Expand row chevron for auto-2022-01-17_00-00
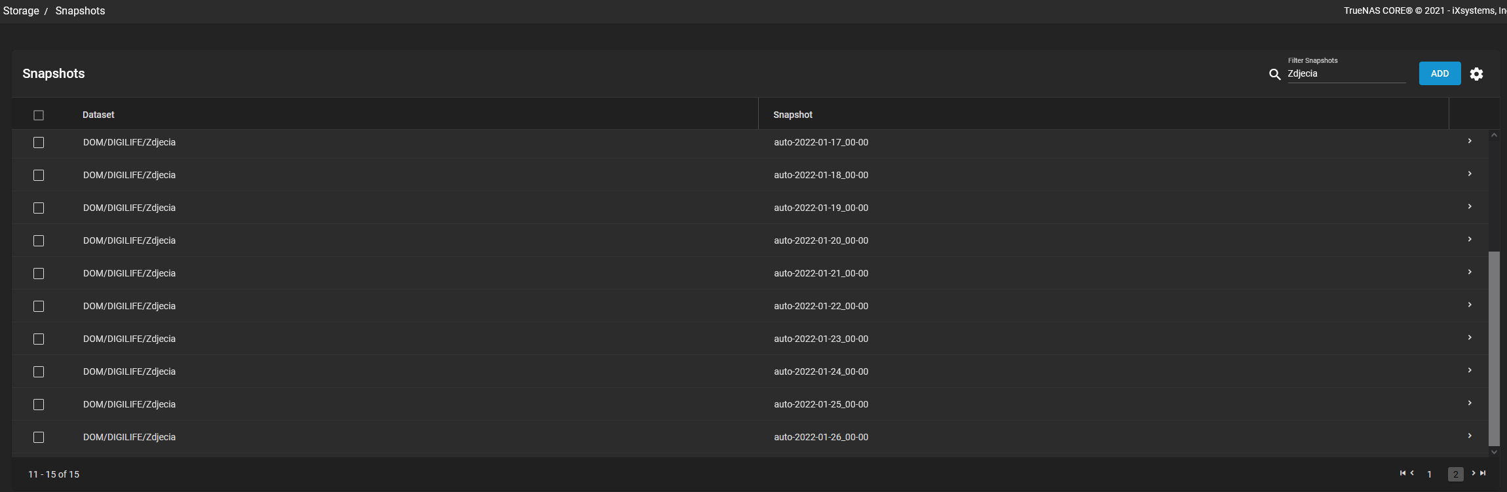Viewport: 1507px width, 492px height. [1470, 141]
